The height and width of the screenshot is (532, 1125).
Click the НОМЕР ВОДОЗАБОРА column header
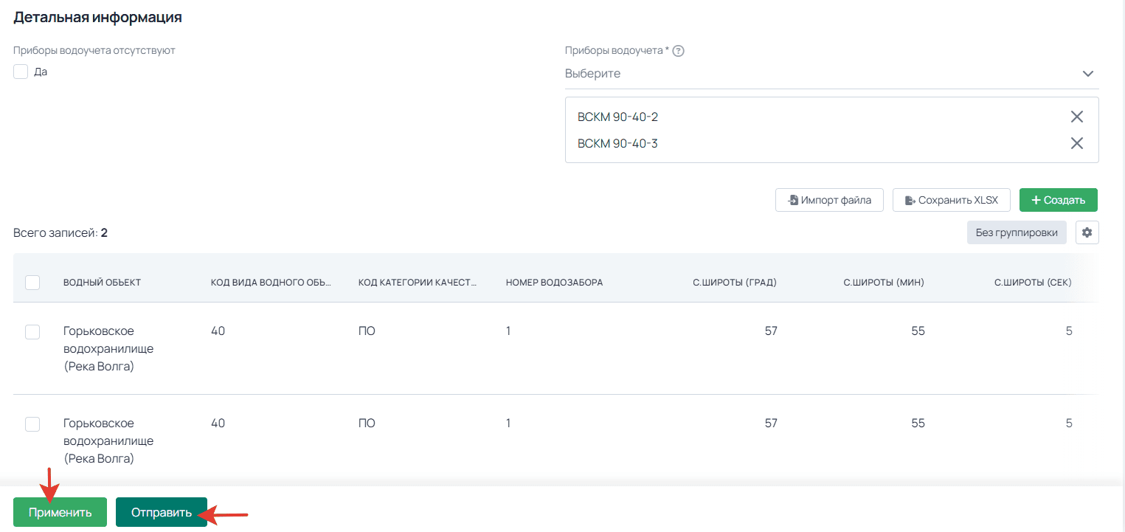[x=554, y=283]
